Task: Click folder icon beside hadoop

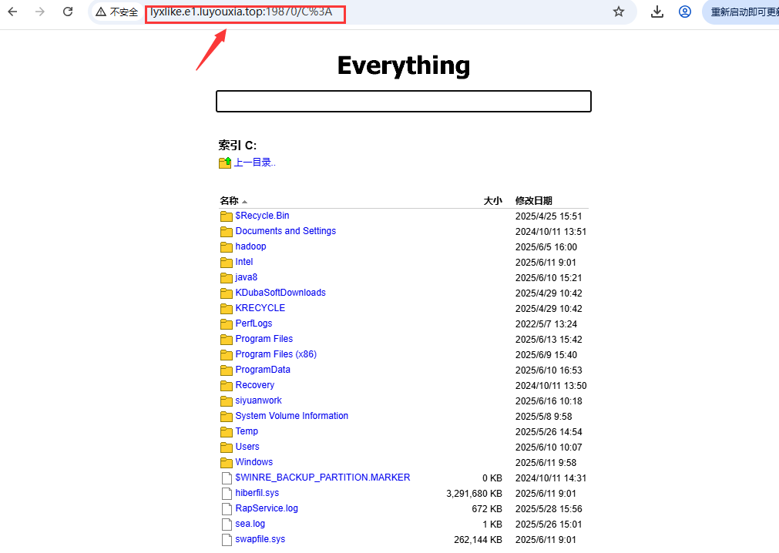Action: coord(227,246)
